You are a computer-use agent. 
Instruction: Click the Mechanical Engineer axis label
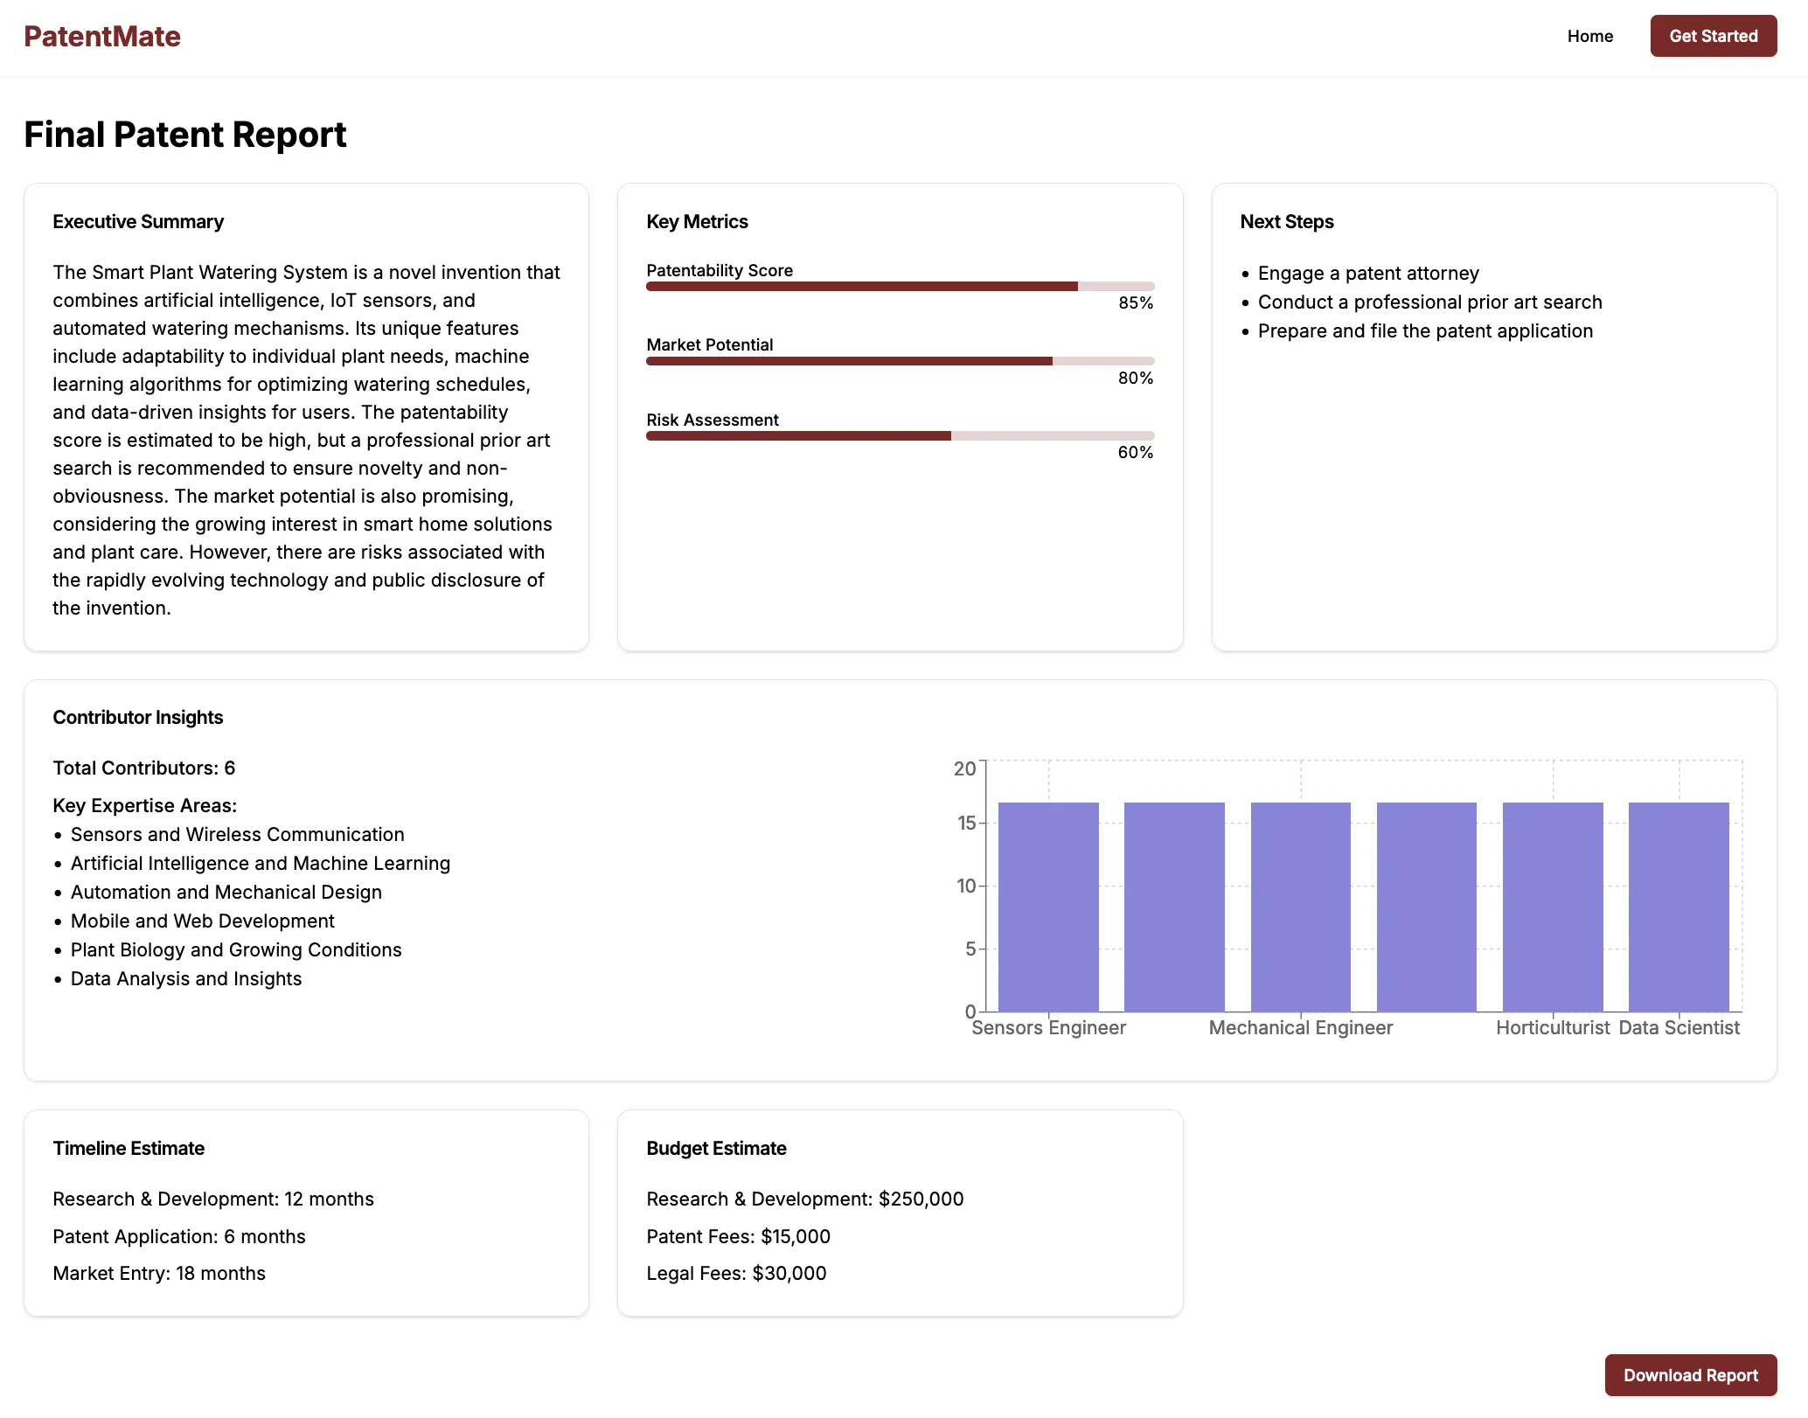pos(1300,1028)
